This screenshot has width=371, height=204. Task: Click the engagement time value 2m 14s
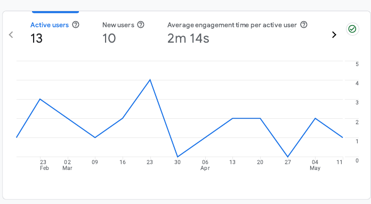point(188,38)
